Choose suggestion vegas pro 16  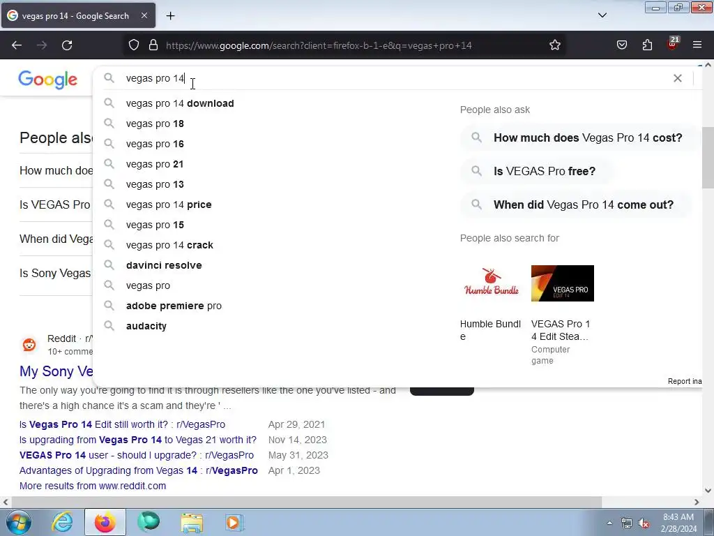[x=155, y=144]
